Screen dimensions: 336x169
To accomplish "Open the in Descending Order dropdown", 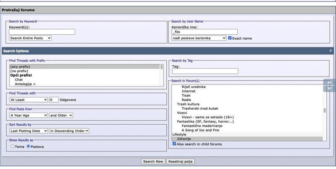I will tap(69, 131).
